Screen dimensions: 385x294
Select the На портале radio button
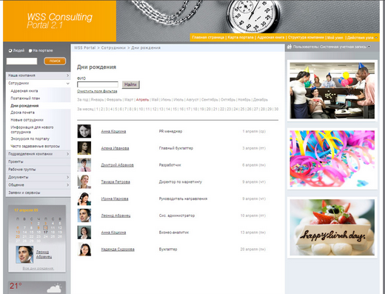pos(30,50)
